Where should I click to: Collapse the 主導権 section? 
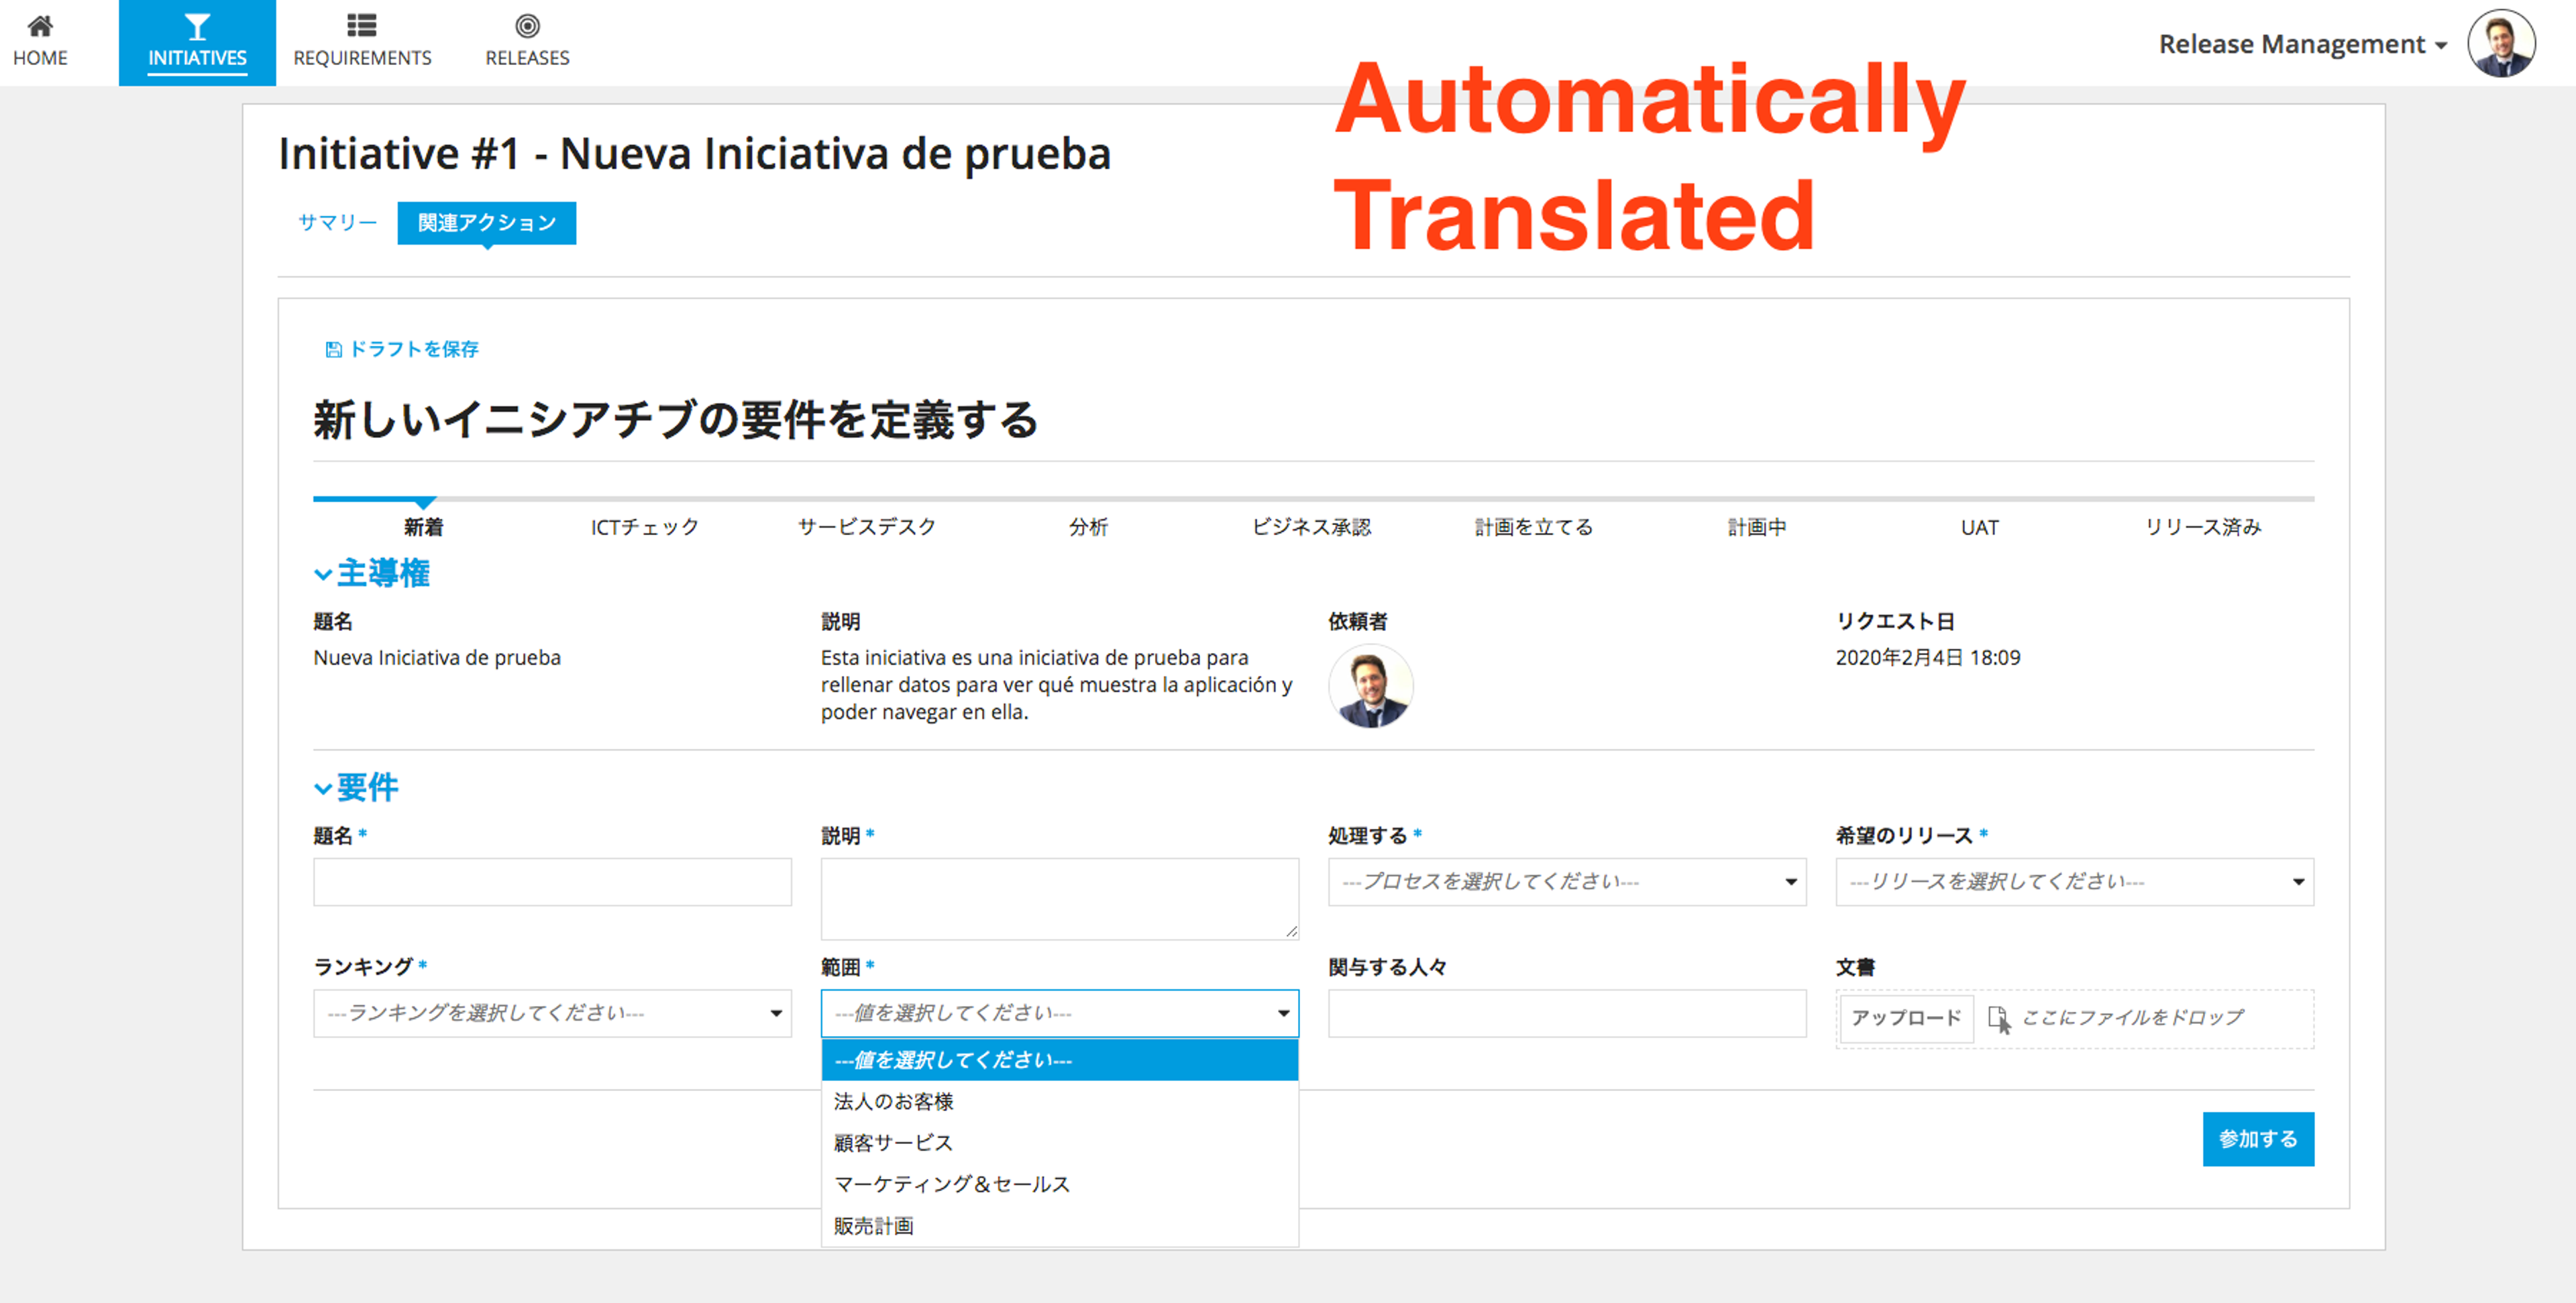(x=372, y=573)
